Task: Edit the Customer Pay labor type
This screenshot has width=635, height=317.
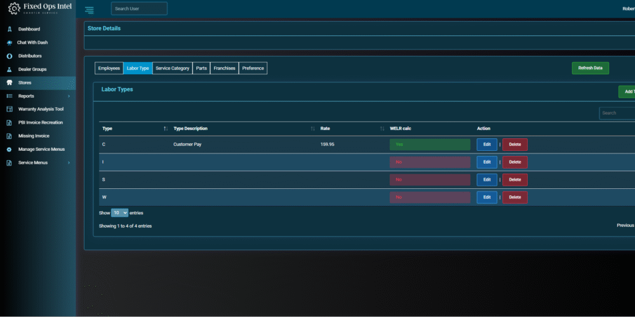Action: [486, 145]
